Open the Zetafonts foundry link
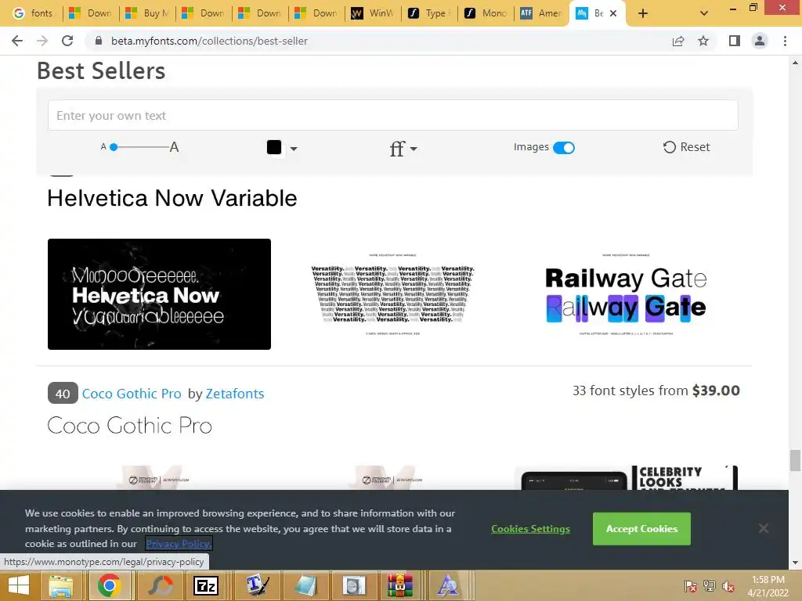Screen dimensions: 802x601 click(235, 394)
